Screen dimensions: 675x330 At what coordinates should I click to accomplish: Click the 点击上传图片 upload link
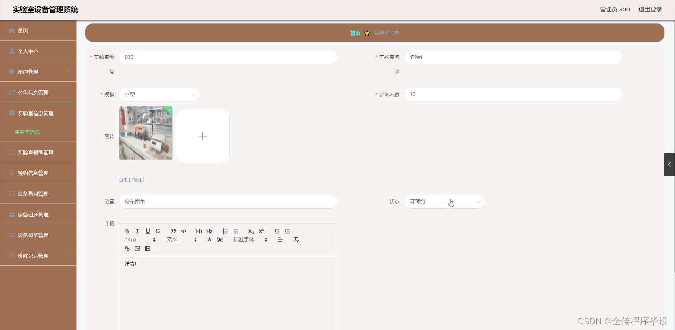tap(132, 180)
